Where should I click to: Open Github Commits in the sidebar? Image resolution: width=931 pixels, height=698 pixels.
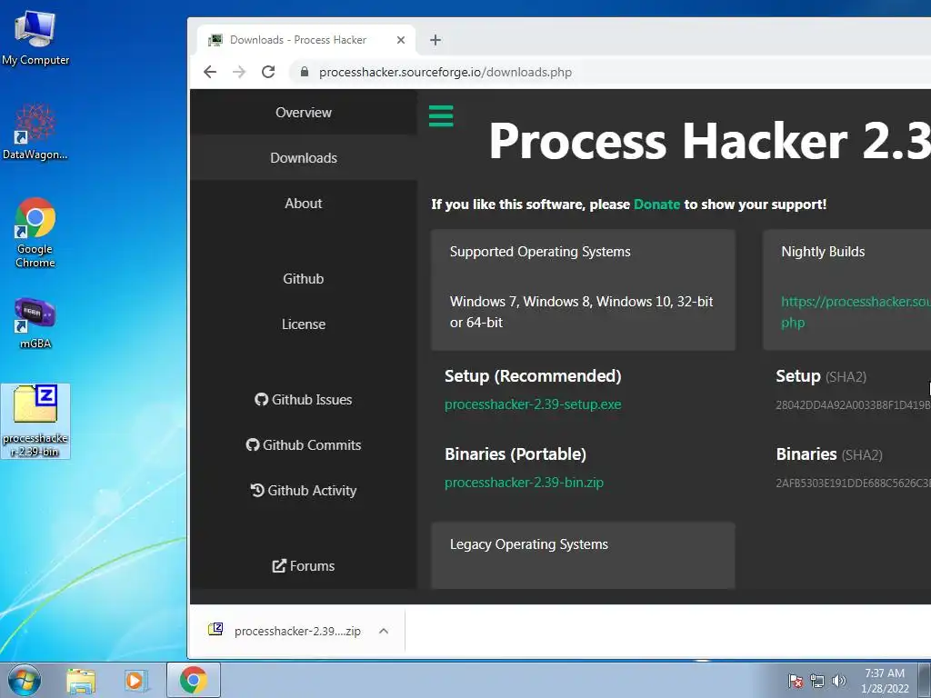pyautogui.click(x=304, y=444)
